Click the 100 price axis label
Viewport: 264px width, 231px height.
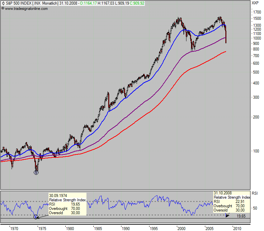(256, 151)
